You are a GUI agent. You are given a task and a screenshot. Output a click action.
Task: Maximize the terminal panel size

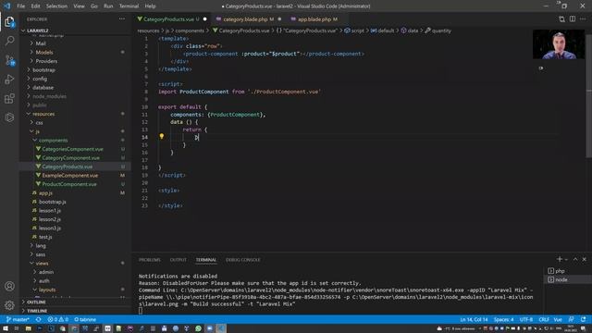pyautogui.click(x=575, y=259)
